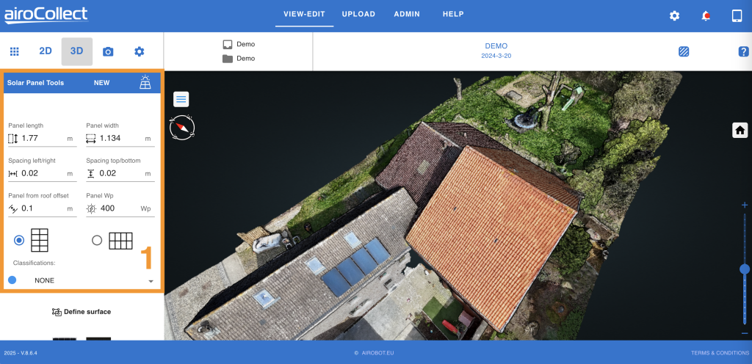Click the notification bell icon
Viewport: 752px width, 364px height.
[706, 15]
